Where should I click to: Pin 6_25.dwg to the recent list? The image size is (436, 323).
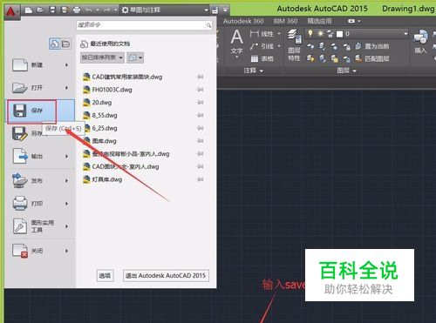click(x=201, y=128)
